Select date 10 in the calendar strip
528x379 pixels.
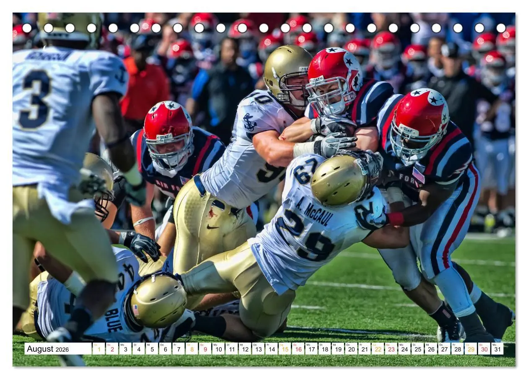[218, 349]
